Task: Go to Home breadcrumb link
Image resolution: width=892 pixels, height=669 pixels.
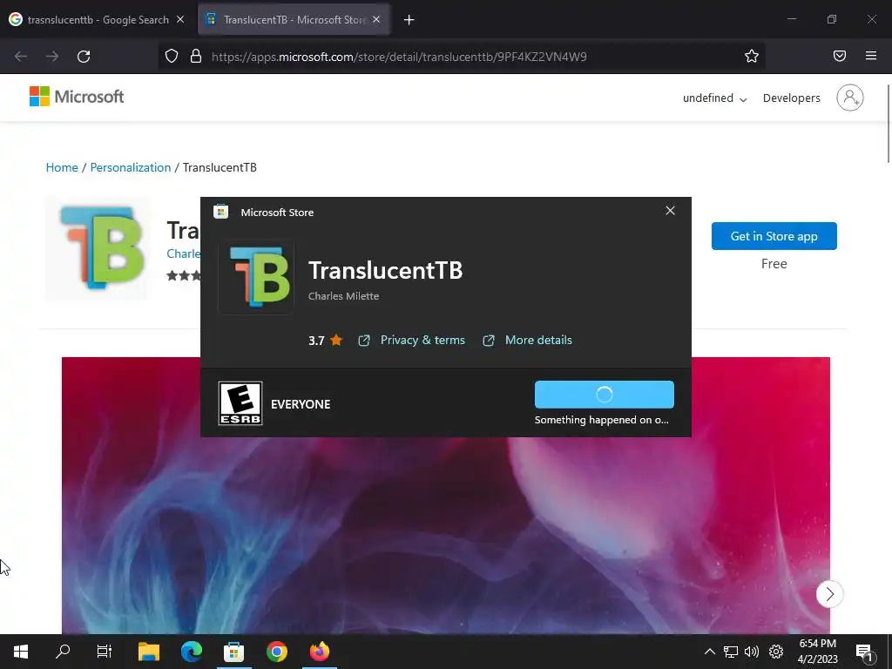Action: pos(62,167)
